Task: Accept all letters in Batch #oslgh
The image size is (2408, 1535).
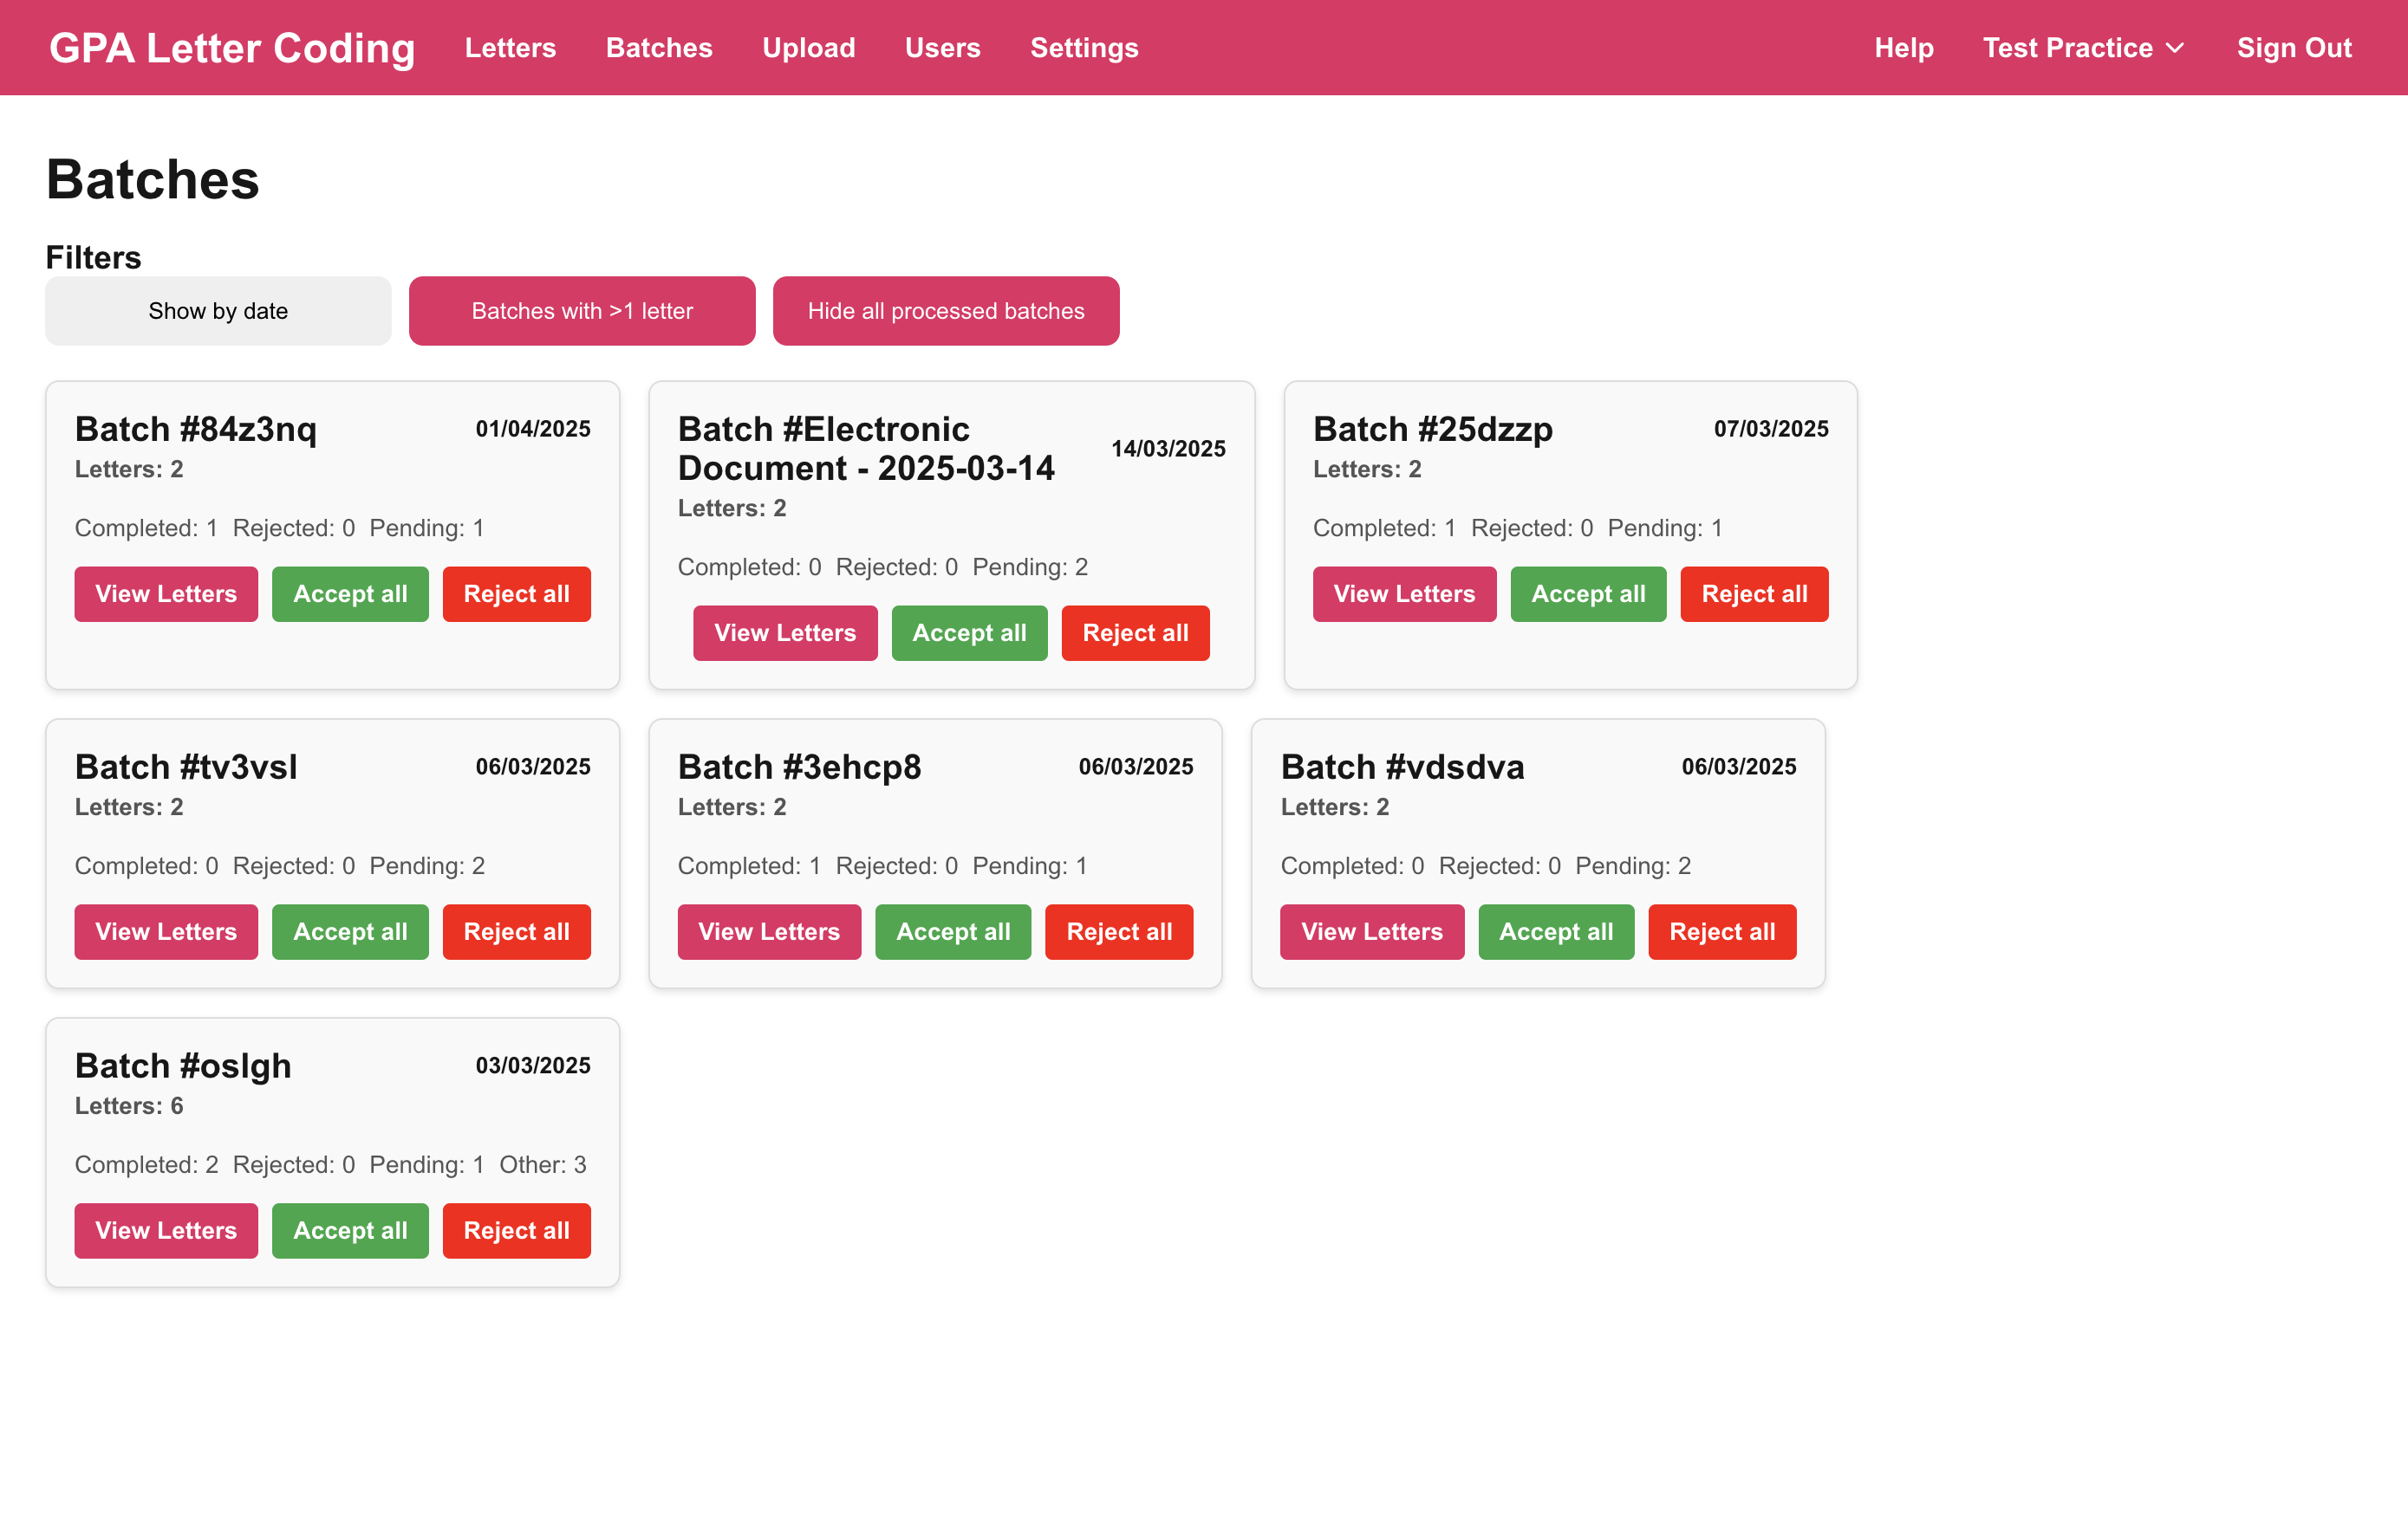Action: (x=350, y=1230)
